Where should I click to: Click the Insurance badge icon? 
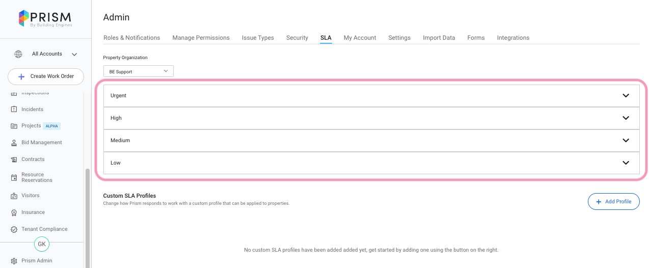click(14, 212)
